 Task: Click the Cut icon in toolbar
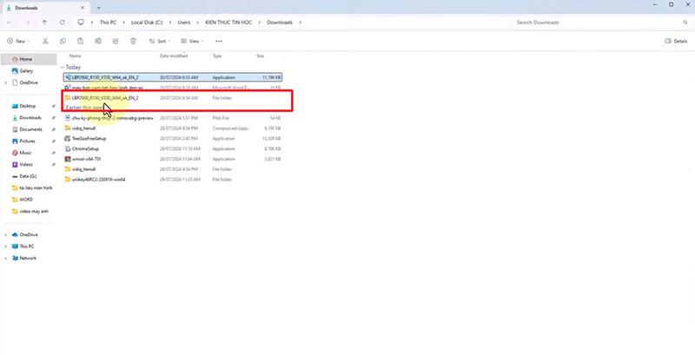tap(45, 41)
